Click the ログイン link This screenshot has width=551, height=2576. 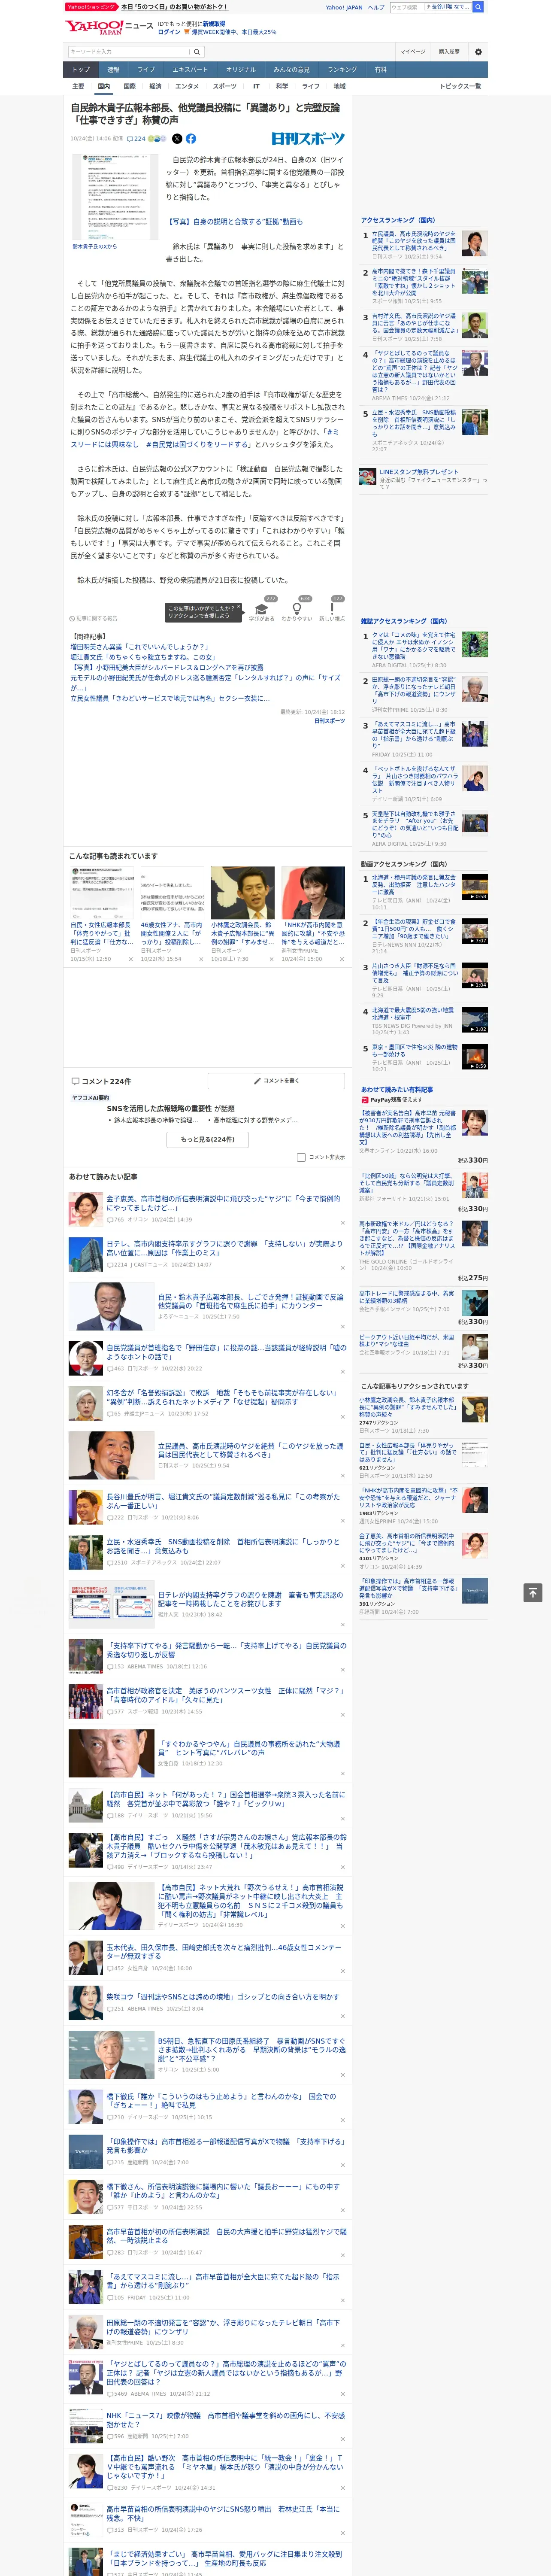[x=169, y=32]
